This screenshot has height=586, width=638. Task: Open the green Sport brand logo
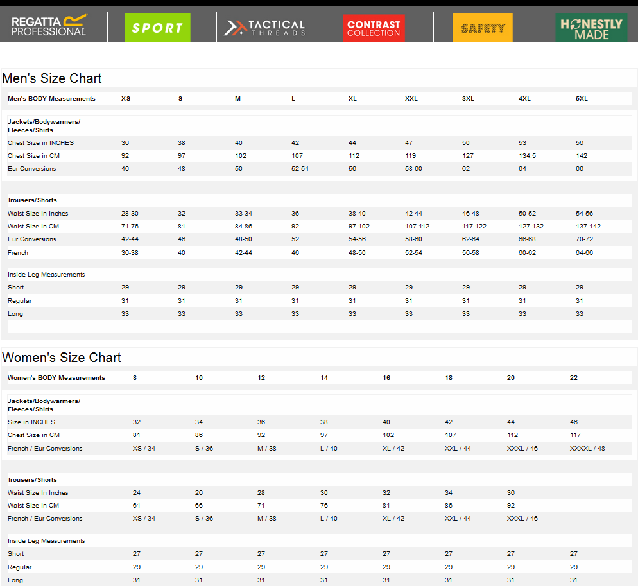pyautogui.click(x=157, y=28)
